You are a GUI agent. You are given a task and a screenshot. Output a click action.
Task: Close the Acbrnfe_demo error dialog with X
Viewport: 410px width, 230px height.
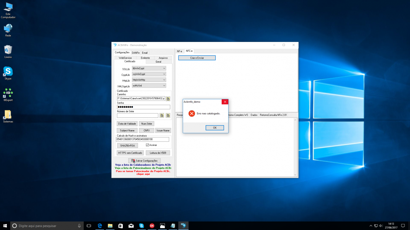tap(225, 102)
